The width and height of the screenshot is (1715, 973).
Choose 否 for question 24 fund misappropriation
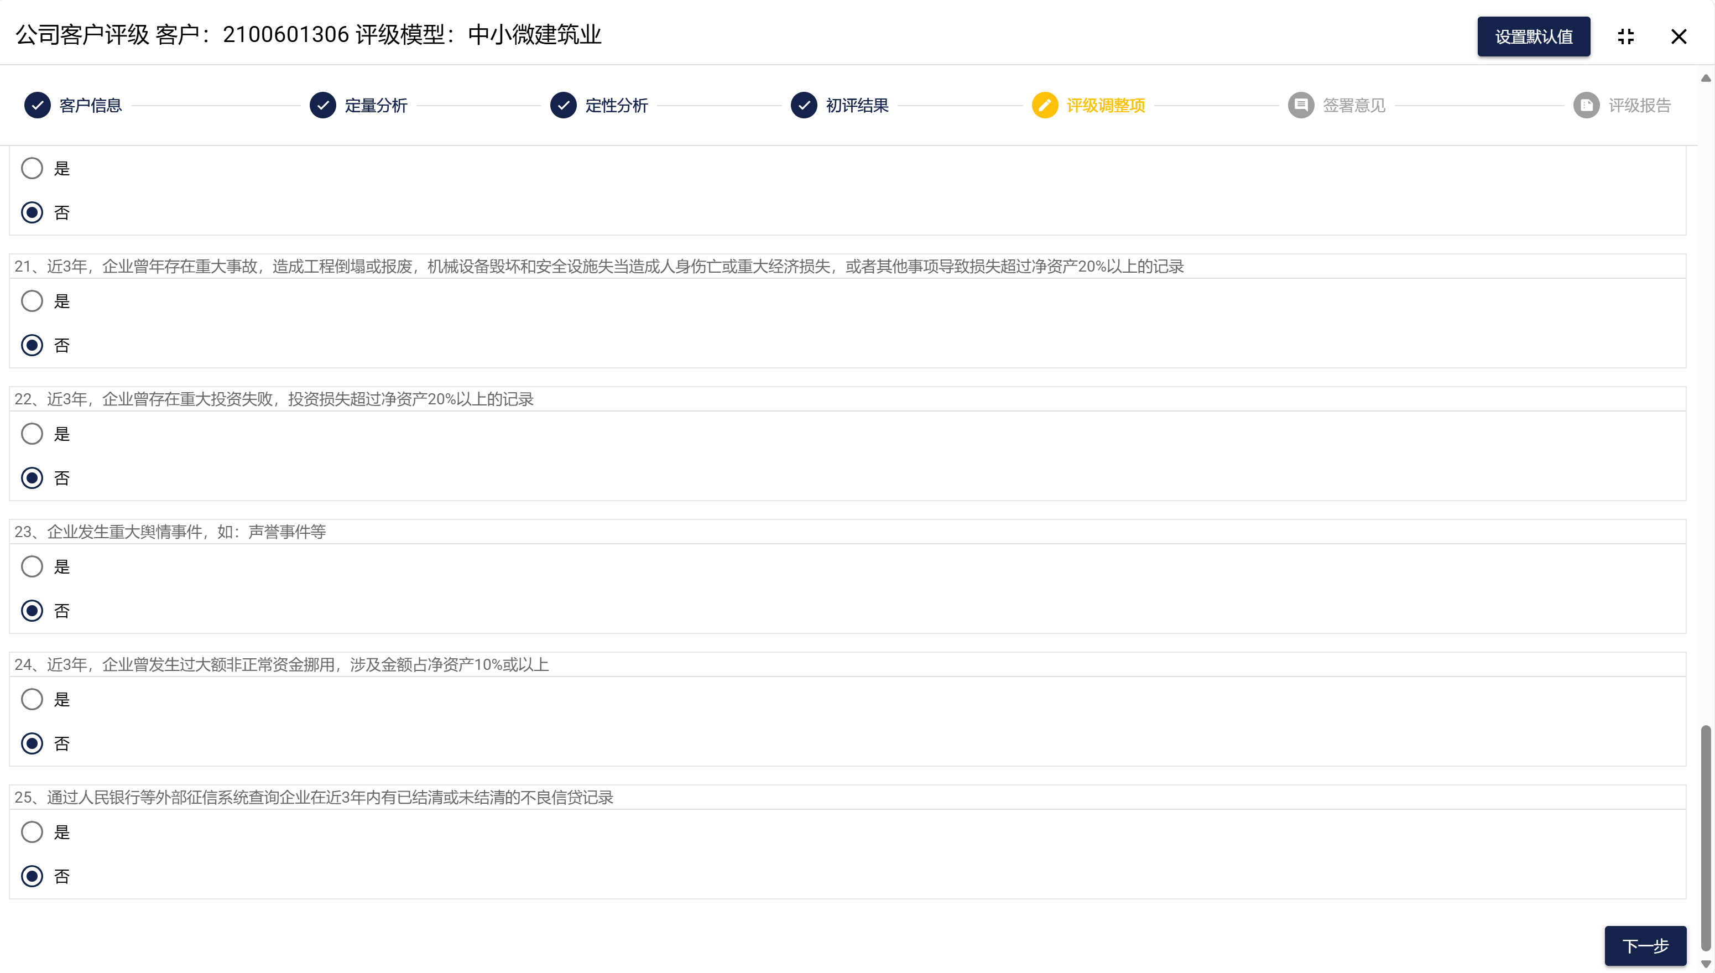(32, 744)
